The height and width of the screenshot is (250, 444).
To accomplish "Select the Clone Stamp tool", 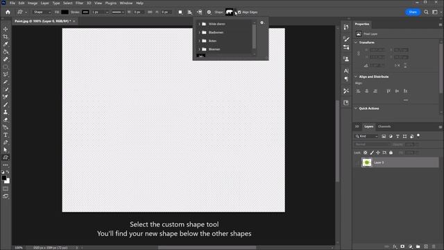I will coord(6,112).
